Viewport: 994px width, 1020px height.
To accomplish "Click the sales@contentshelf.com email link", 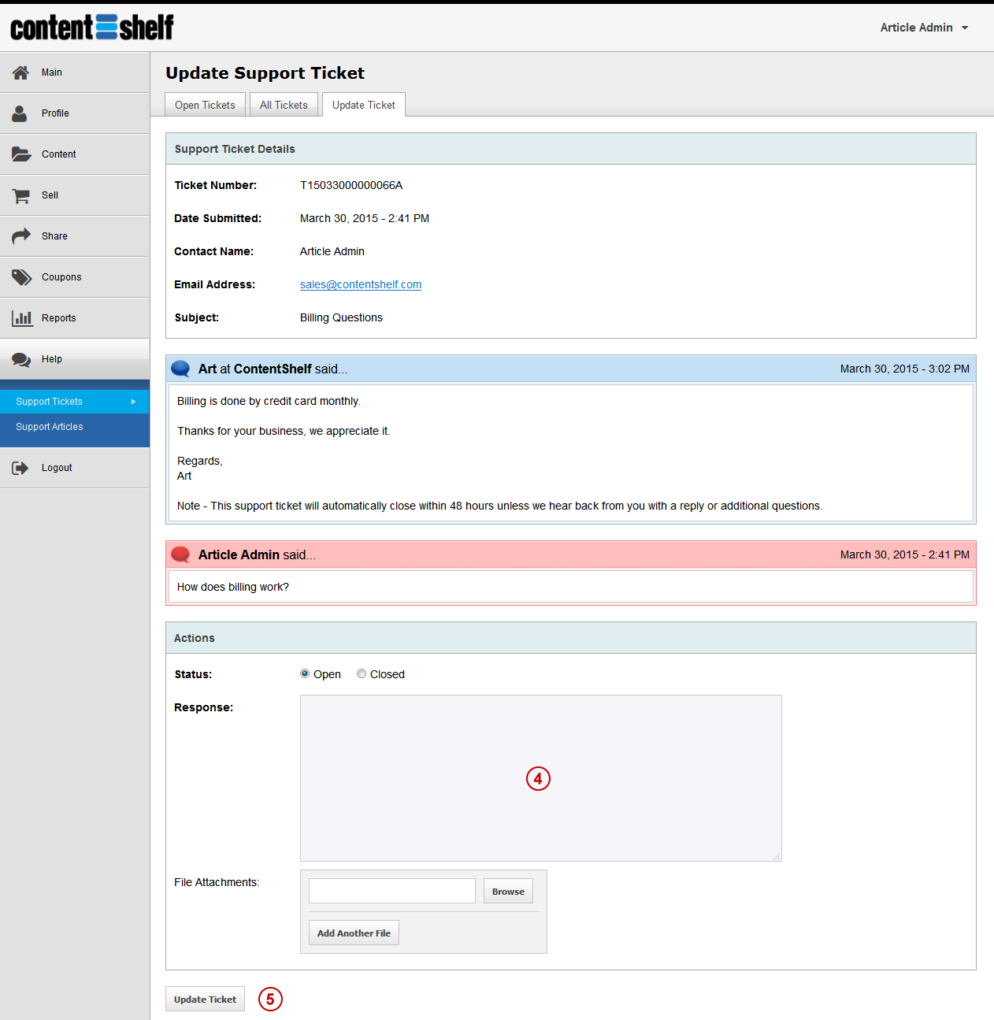I will [x=361, y=284].
